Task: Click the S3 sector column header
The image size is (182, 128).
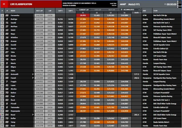Action: [111, 13]
